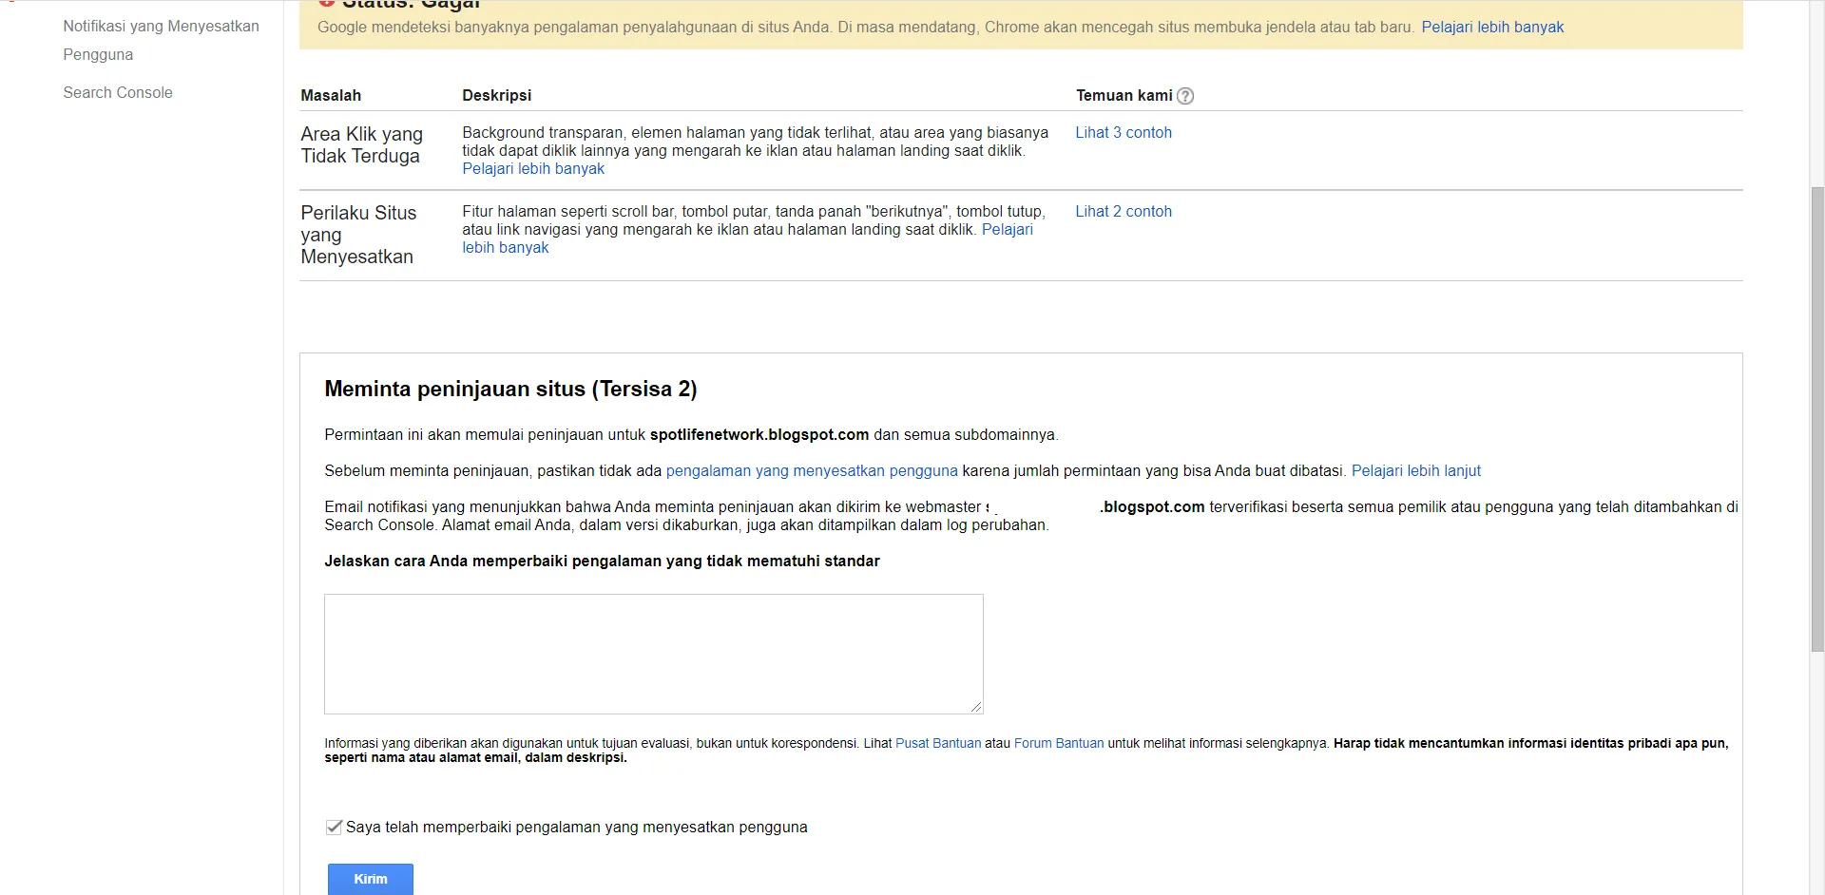The image size is (1825, 895).
Task: Click the help icon next to Temuan kami
Action: tap(1185, 96)
